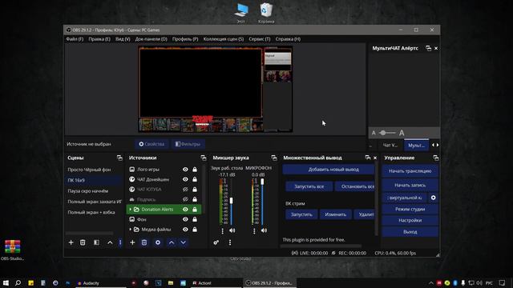Click Запустить все button
Screen dimensions: 513x288
(x=309, y=186)
